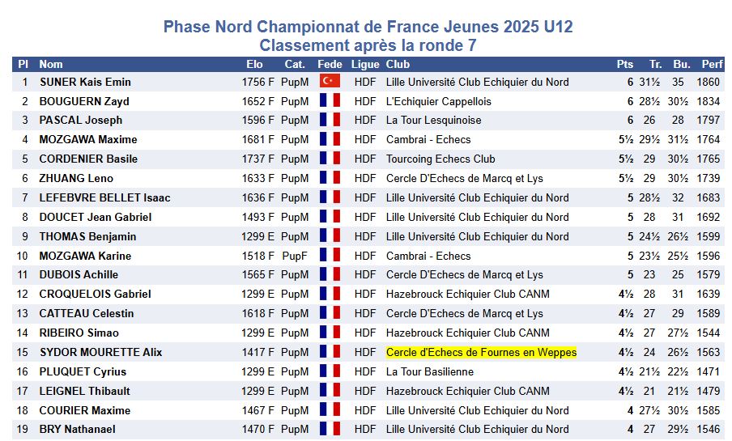The image size is (732, 441).
Task: Click the French flag beside SYDOR MOURETTE Alix
Action: [x=330, y=352]
